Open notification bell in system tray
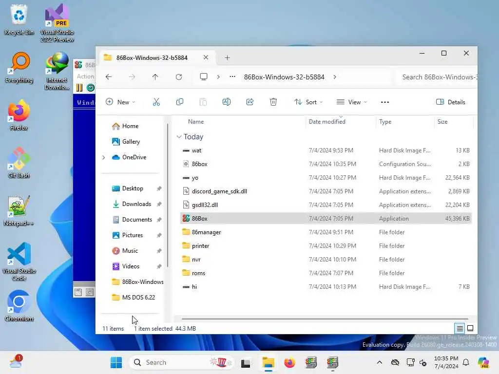The width and height of the screenshot is (499, 374). tap(466, 362)
